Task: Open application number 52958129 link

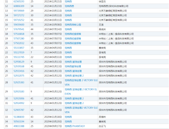Action: pos(19,62)
